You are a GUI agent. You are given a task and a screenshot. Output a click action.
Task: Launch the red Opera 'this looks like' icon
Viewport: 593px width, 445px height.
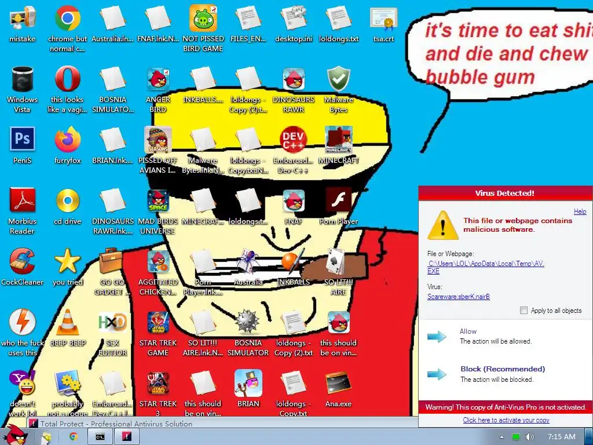tap(67, 79)
